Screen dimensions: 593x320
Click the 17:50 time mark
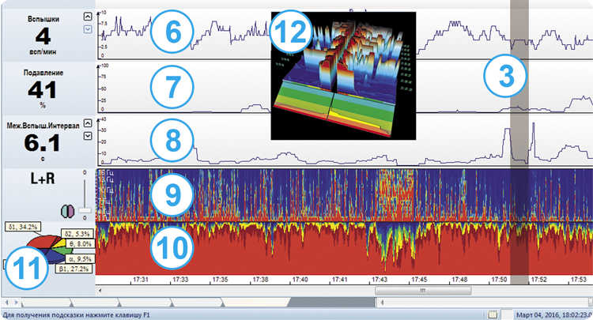click(x=499, y=280)
